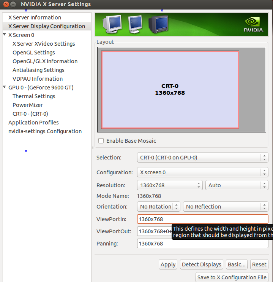The width and height of the screenshot is (273, 282).
Task: Open X Server Information page
Action: pyautogui.click(x=35, y=18)
